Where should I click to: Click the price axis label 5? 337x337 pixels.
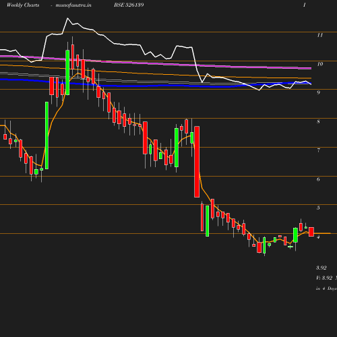tap(318, 208)
